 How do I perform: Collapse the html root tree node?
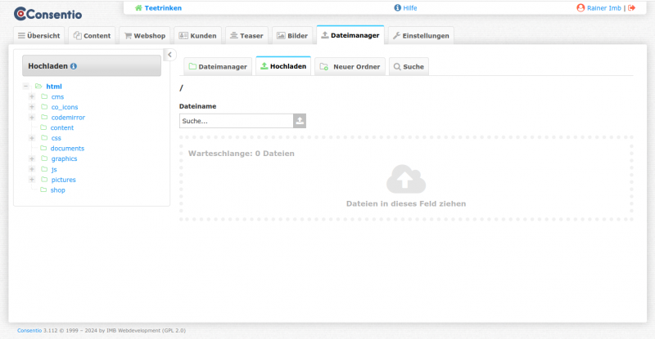coord(26,87)
